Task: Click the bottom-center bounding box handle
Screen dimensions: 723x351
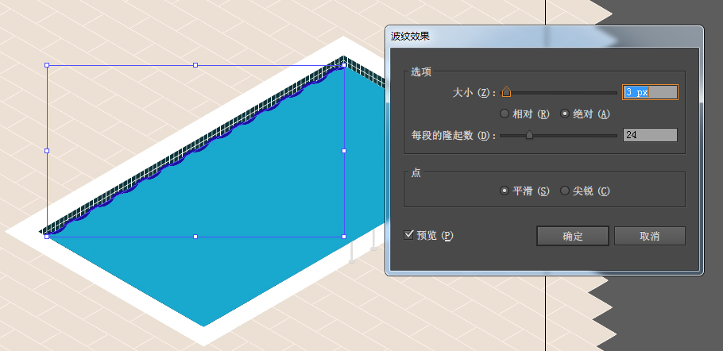Action: point(195,236)
